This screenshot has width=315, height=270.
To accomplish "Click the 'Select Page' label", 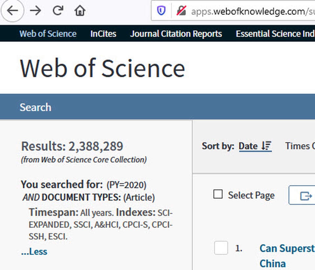I will pyautogui.click(x=251, y=195).
